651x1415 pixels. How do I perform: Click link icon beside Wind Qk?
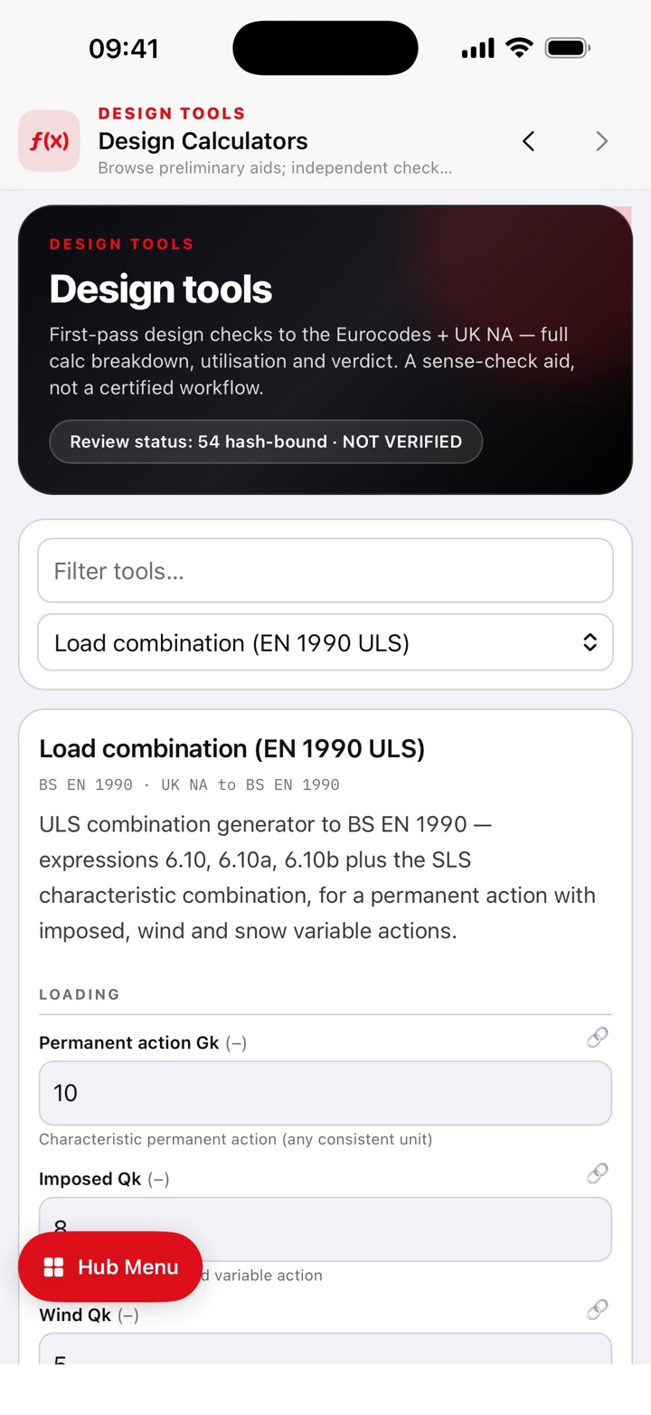point(597,1309)
